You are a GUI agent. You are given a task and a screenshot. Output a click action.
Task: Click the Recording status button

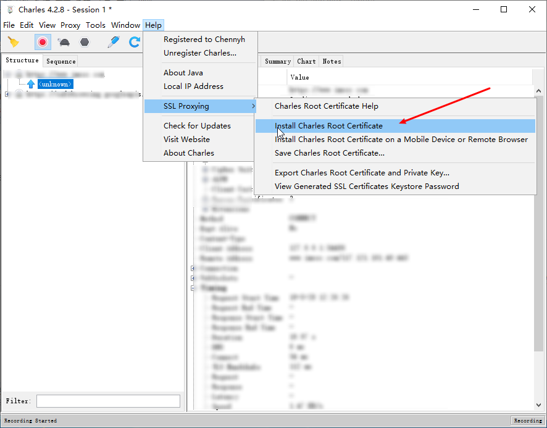tap(528, 421)
